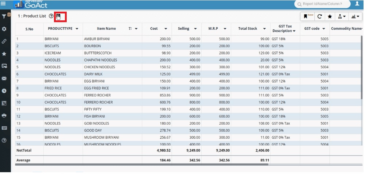Click the Total Stock column header

(x=248, y=29)
